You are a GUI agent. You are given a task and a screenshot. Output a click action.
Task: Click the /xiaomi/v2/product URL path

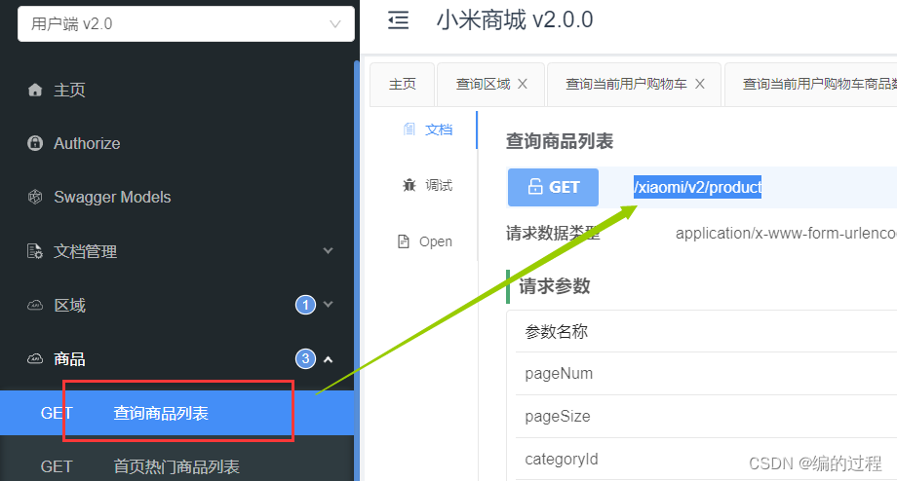point(697,187)
